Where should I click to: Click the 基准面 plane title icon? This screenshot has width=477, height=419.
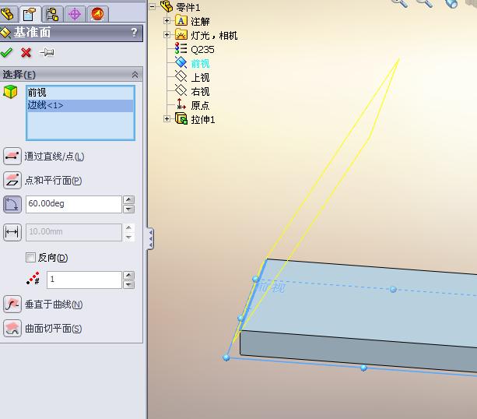click(x=5, y=32)
